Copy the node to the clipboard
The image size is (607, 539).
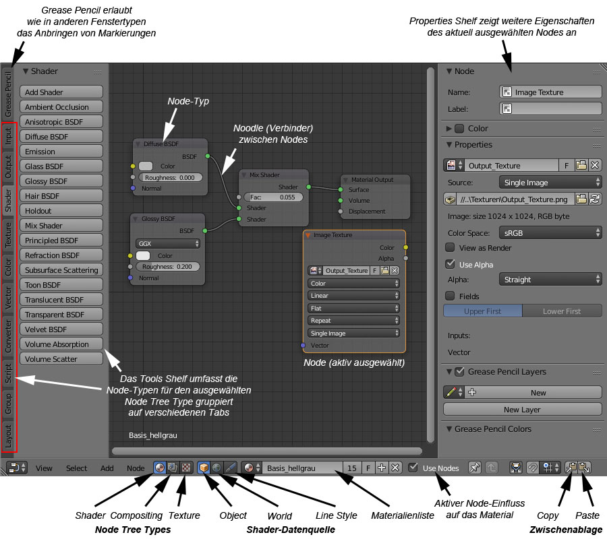[570, 467]
